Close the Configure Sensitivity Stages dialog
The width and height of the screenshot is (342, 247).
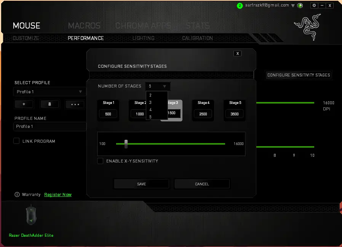[238, 54]
